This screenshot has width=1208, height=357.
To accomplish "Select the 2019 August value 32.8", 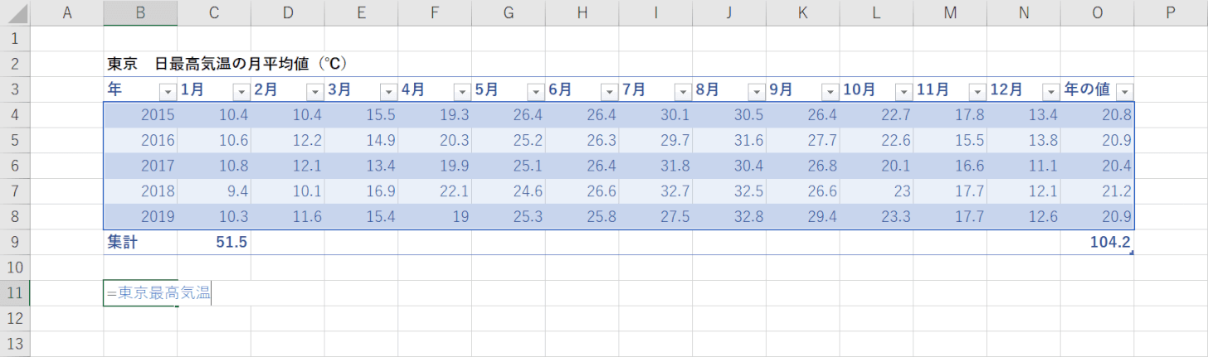I will (x=728, y=217).
